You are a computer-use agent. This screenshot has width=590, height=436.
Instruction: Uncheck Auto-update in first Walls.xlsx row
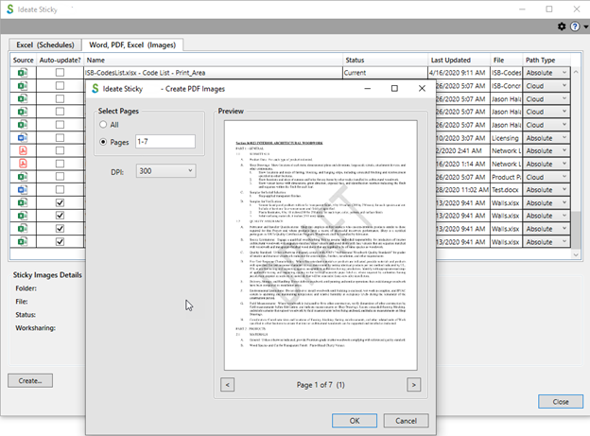60,202
